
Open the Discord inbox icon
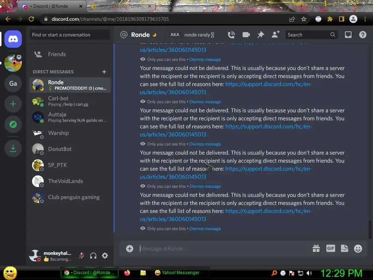348,35
